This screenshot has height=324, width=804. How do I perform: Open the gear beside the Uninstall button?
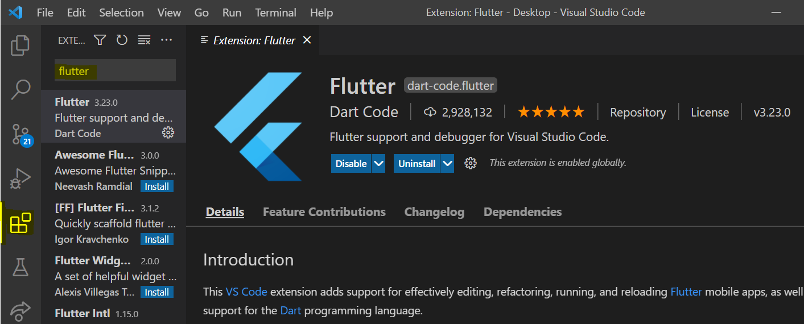click(470, 163)
